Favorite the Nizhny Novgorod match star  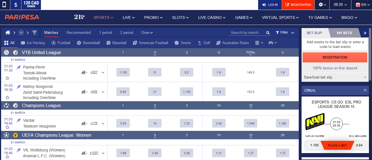(8, 98)
